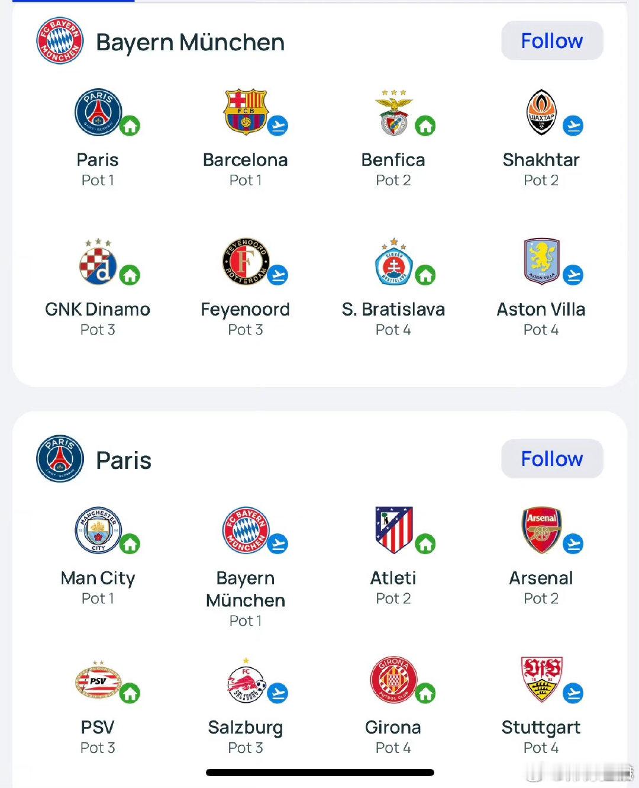Screen dimensions: 639x788
Task: Select S. Bratislava club crest
Action: click(393, 261)
